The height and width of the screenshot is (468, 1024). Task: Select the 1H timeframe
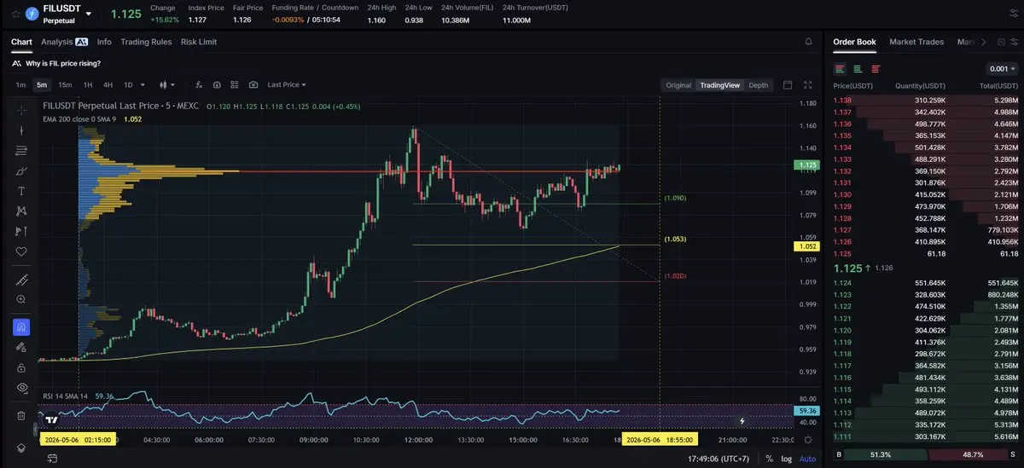pyautogui.click(x=87, y=85)
